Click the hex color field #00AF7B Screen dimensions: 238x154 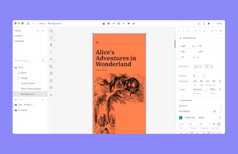pyautogui.click(x=189, y=118)
